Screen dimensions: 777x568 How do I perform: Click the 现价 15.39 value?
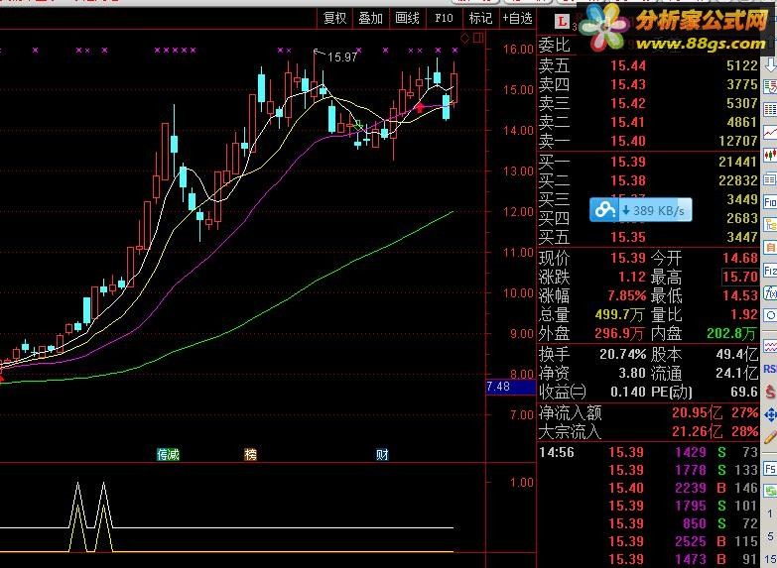coord(628,258)
